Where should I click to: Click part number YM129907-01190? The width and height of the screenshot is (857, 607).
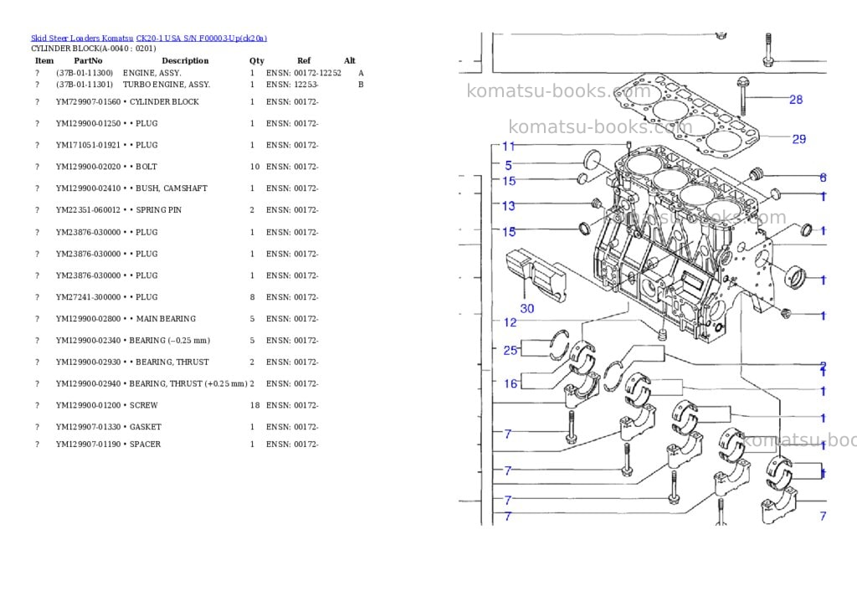tap(88, 444)
